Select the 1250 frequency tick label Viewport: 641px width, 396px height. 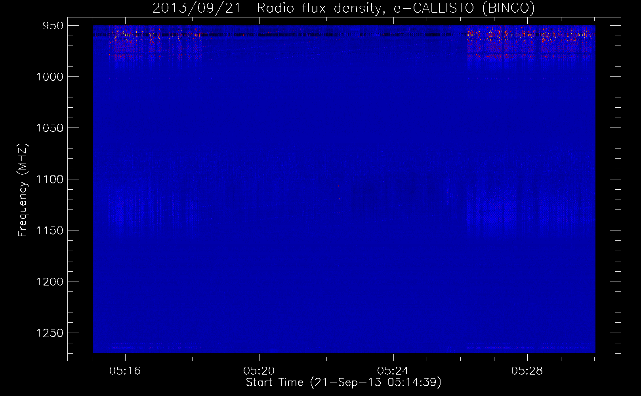(50, 333)
